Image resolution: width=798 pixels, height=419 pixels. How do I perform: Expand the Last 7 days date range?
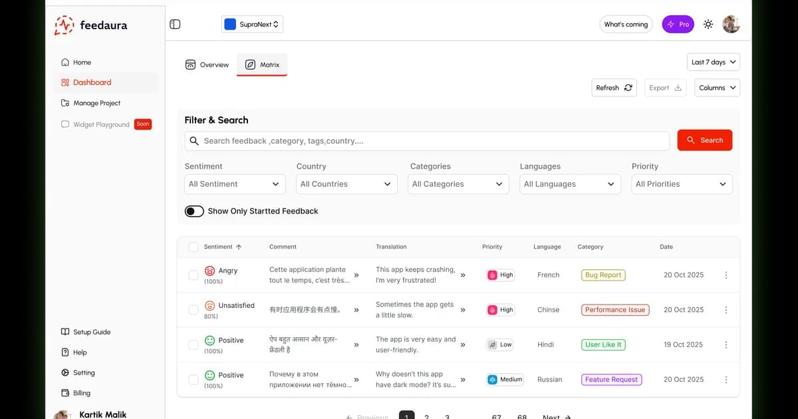click(x=713, y=63)
